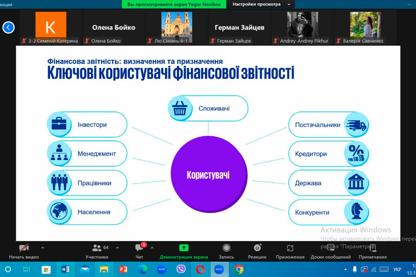
Task: Open the View Options dropdown
Action: pyautogui.click(x=261, y=4)
